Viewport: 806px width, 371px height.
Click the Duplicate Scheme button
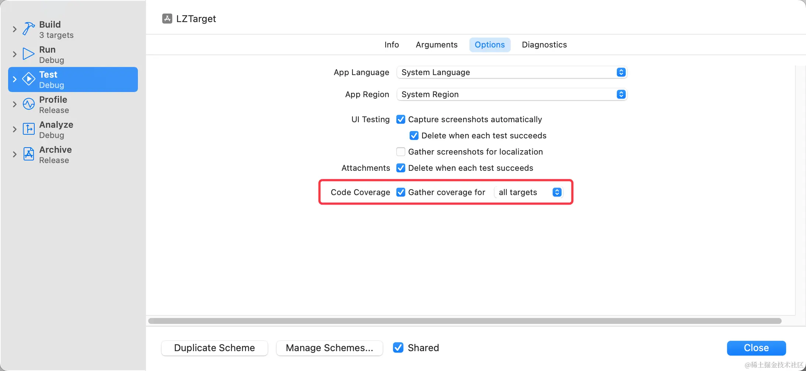point(214,348)
